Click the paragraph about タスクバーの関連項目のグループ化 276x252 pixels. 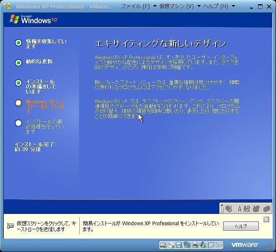click(167, 109)
